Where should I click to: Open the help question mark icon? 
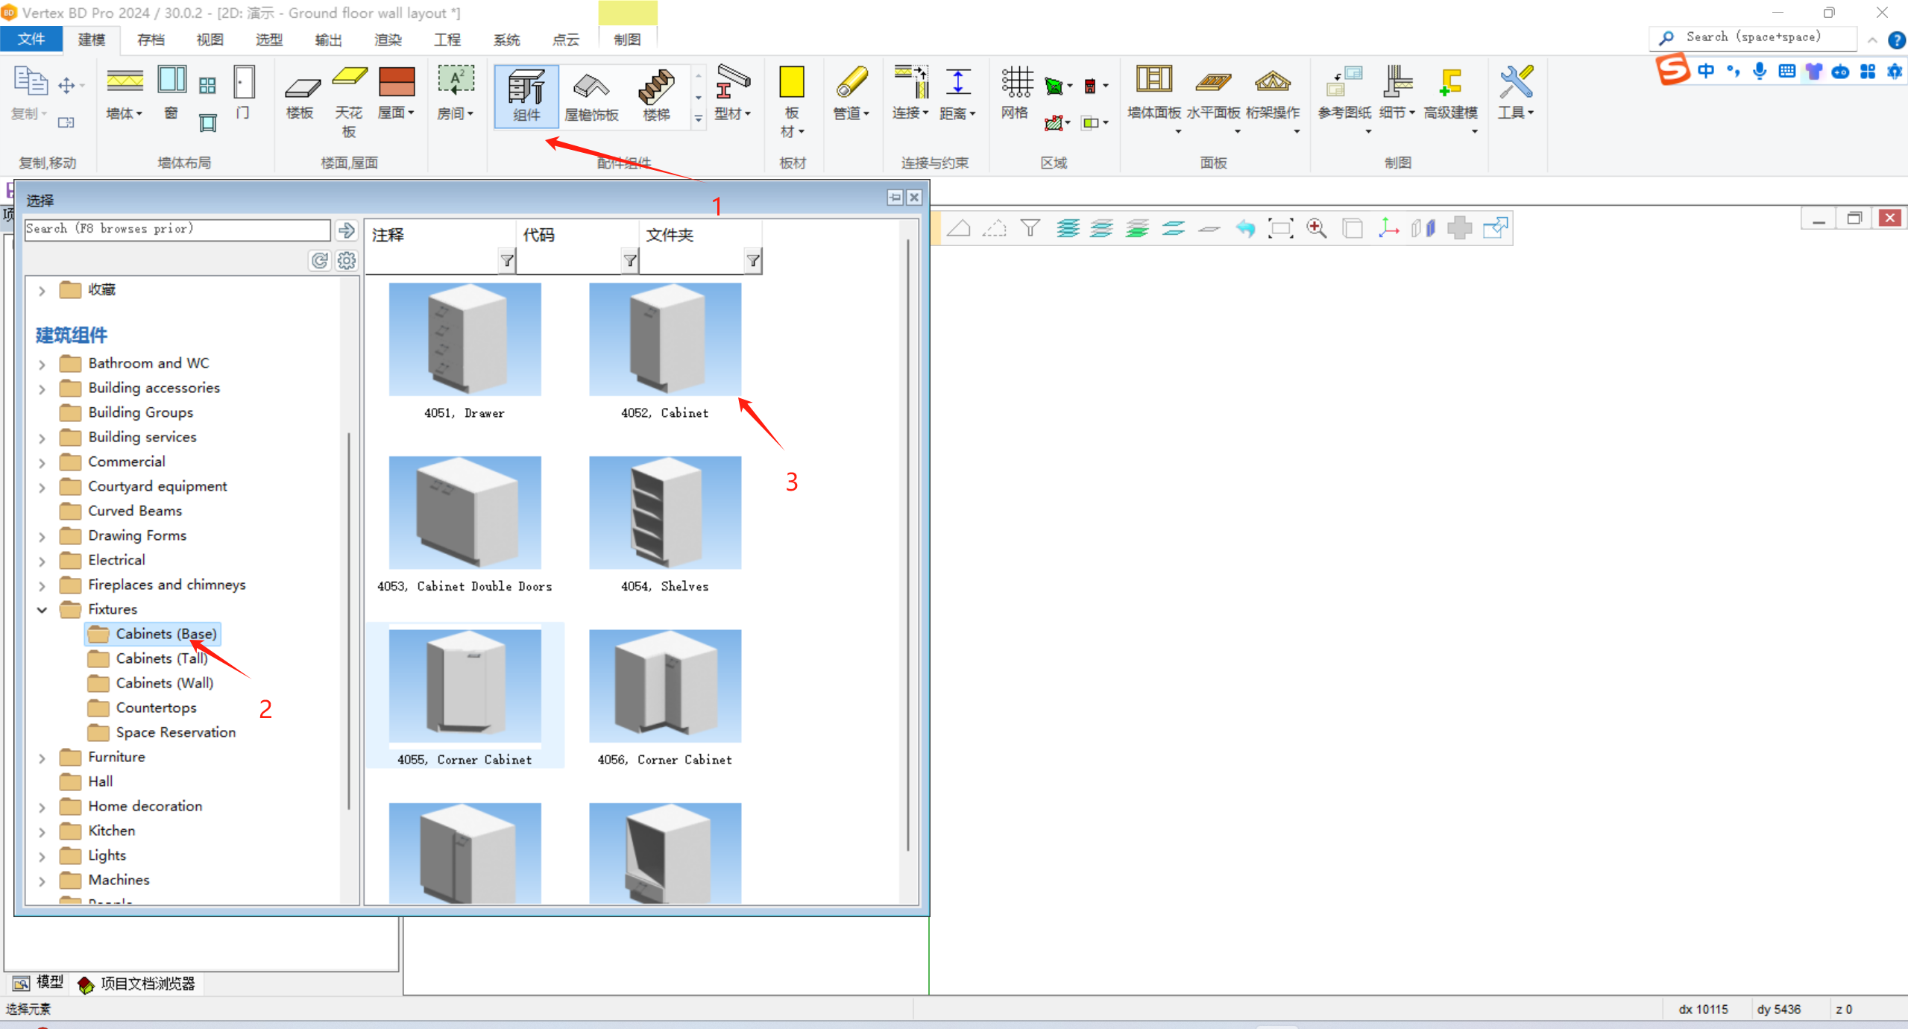point(1896,40)
